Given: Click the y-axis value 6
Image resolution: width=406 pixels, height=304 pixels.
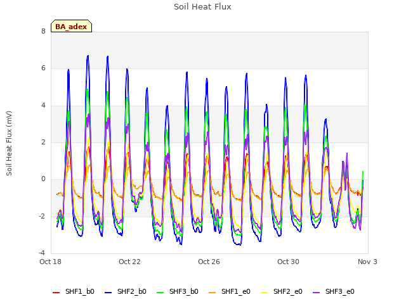Looking at the screenshot, I should 43,68.
